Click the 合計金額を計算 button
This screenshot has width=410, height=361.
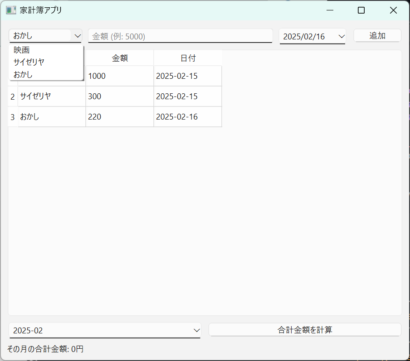(x=305, y=330)
